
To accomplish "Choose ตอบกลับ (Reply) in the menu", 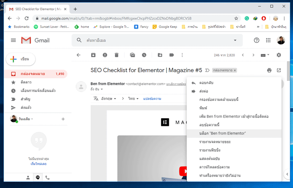I will (234, 83).
